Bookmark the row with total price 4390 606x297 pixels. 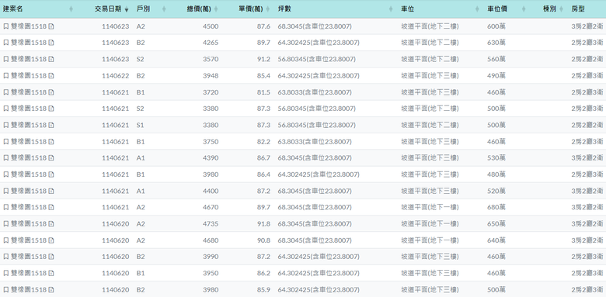5,157
